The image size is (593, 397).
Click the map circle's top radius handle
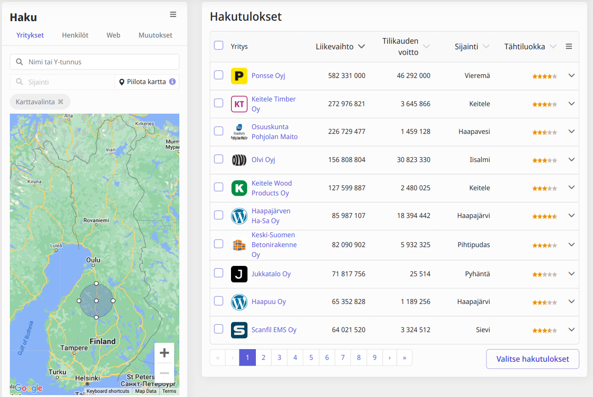96,283
